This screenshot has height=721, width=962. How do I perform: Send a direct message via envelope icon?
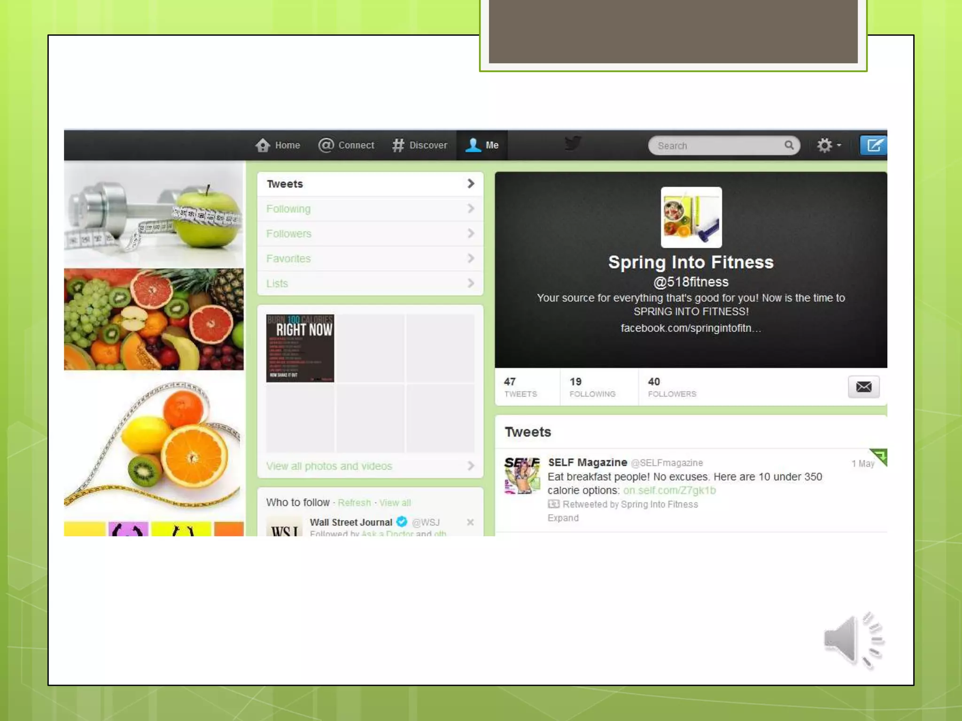tap(863, 387)
